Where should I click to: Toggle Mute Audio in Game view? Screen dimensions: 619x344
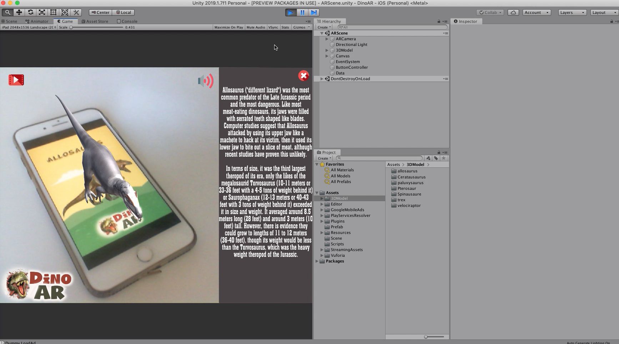(x=256, y=27)
